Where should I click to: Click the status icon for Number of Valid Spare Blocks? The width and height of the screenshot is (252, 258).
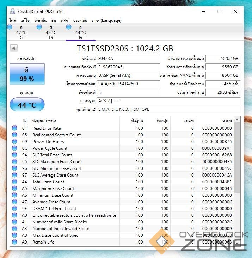(14, 222)
